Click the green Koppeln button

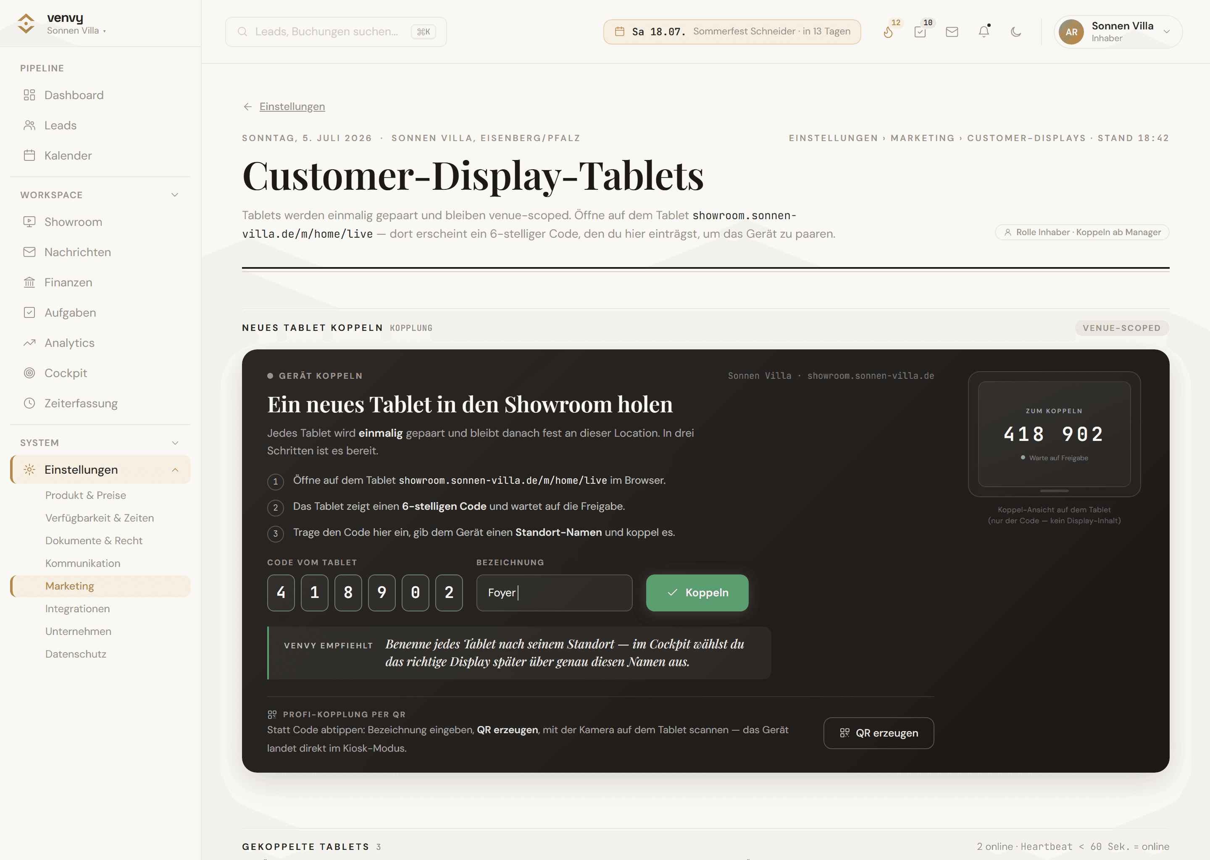pyautogui.click(x=697, y=593)
